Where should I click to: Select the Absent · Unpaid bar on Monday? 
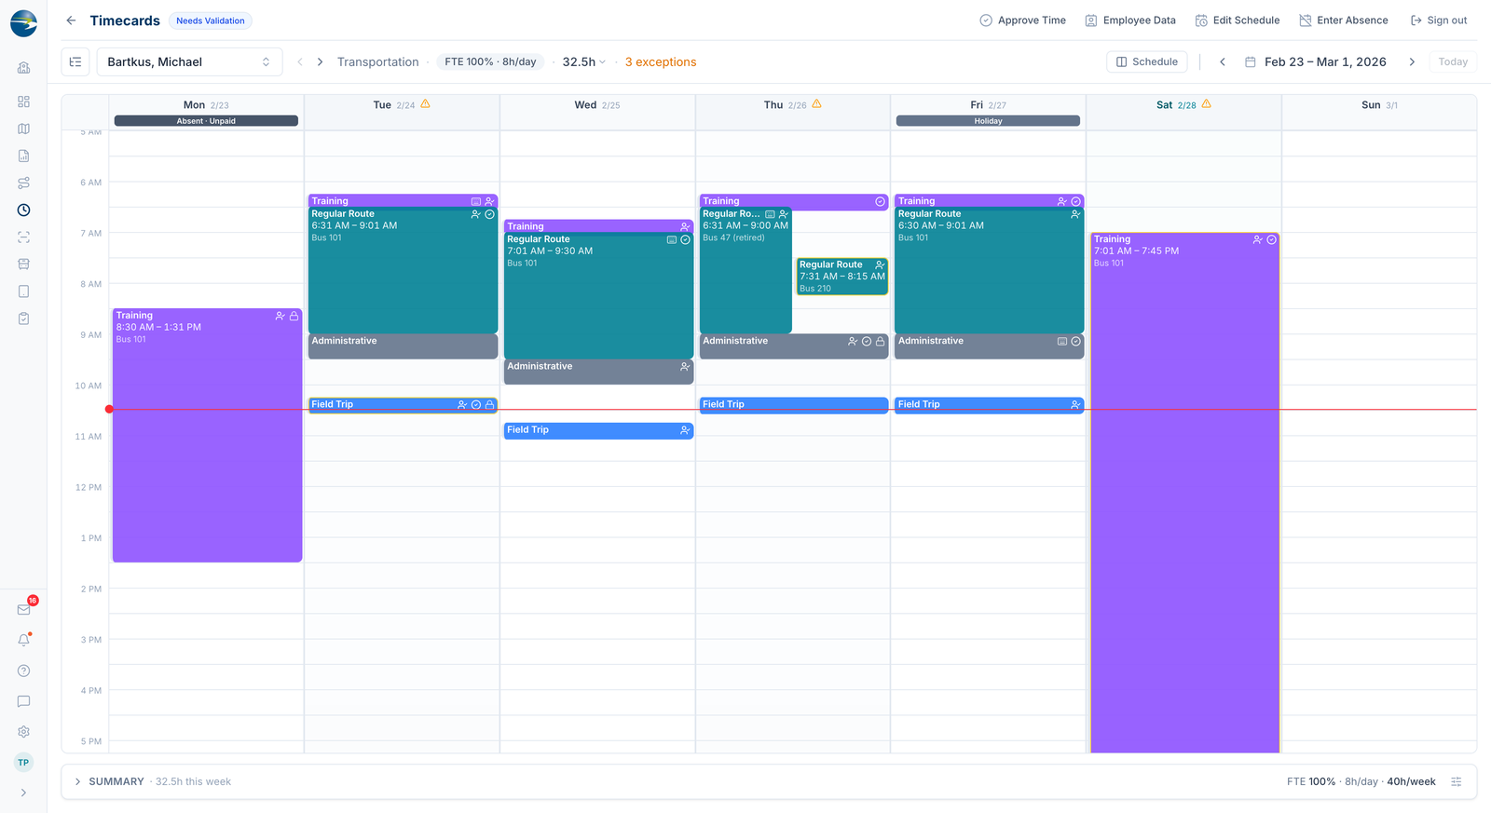point(206,121)
